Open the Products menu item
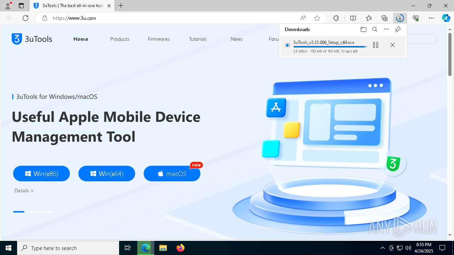Viewport: 454px width, 255px height. (x=120, y=39)
